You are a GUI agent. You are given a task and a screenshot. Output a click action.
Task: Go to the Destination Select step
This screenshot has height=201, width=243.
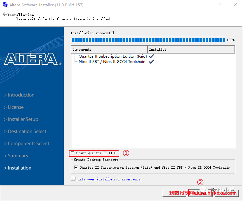point(25,131)
